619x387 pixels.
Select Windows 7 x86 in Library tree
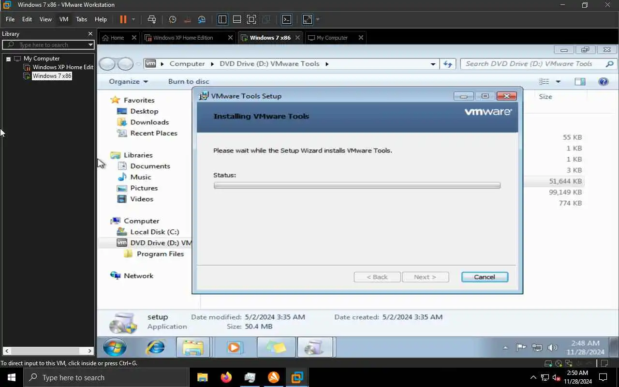[x=52, y=76]
